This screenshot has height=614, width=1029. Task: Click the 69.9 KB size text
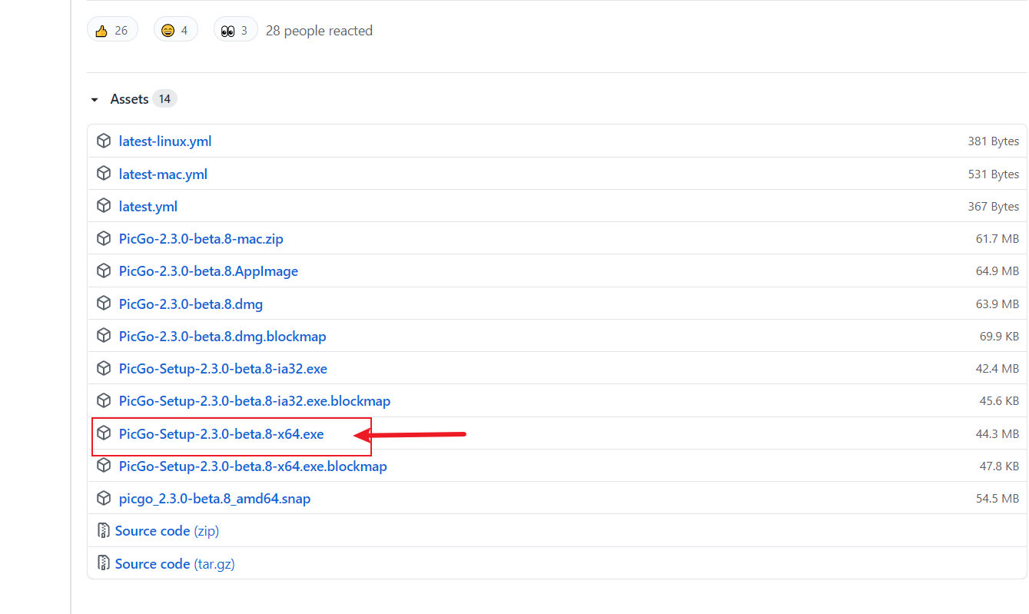click(x=999, y=337)
